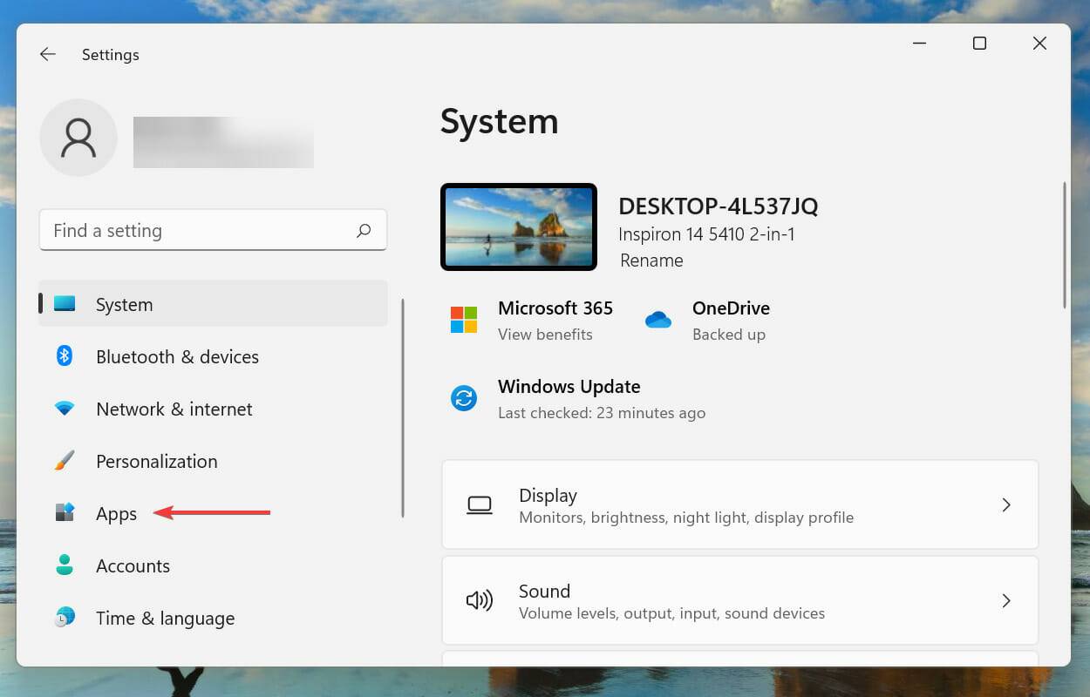Click the Network wifi icon in sidebar
Screen dimensions: 1090x697
tap(65, 408)
